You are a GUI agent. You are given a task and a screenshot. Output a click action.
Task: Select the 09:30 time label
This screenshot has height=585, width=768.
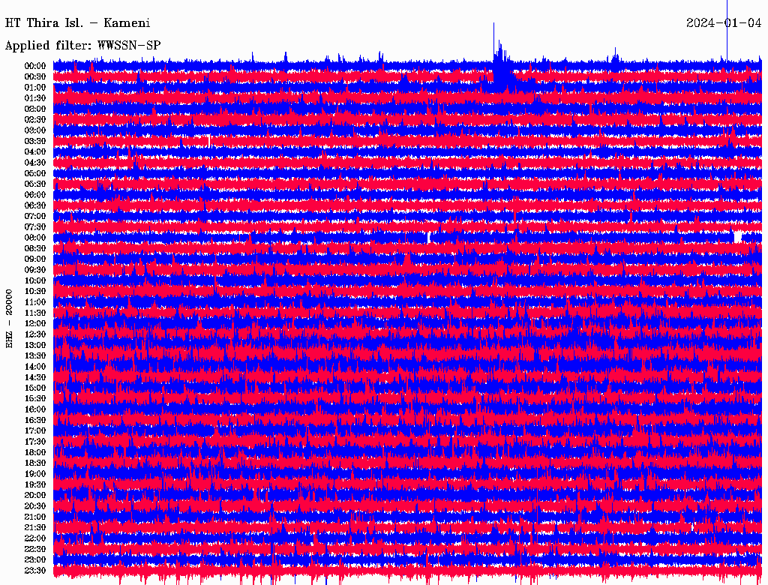click(x=35, y=270)
